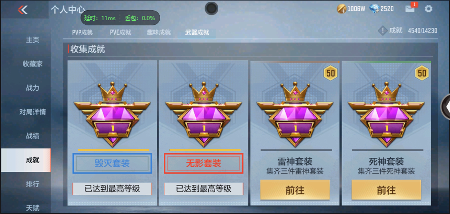450x214 pixels.
Task: Open 收藏家 in the sidebar
Action: [x=33, y=64]
